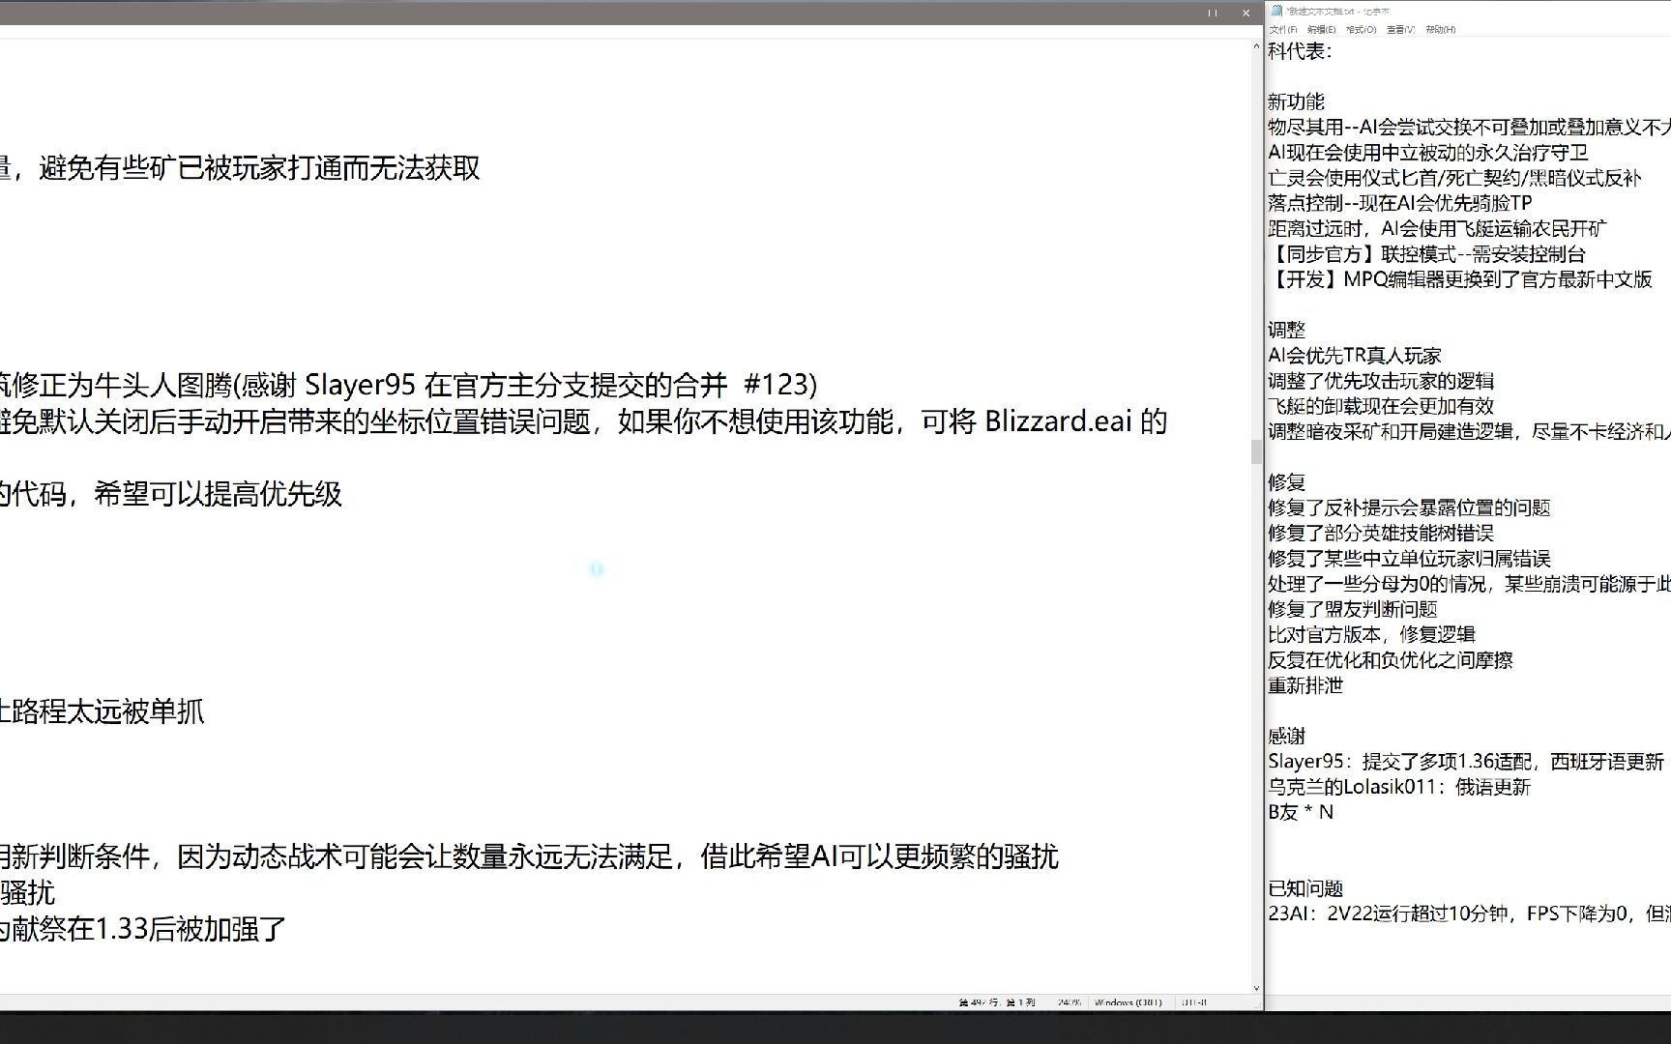Click line ending 更频繁的骚扰 in left editor
This screenshot has height=1044, width=1671.
coord(529,856)
